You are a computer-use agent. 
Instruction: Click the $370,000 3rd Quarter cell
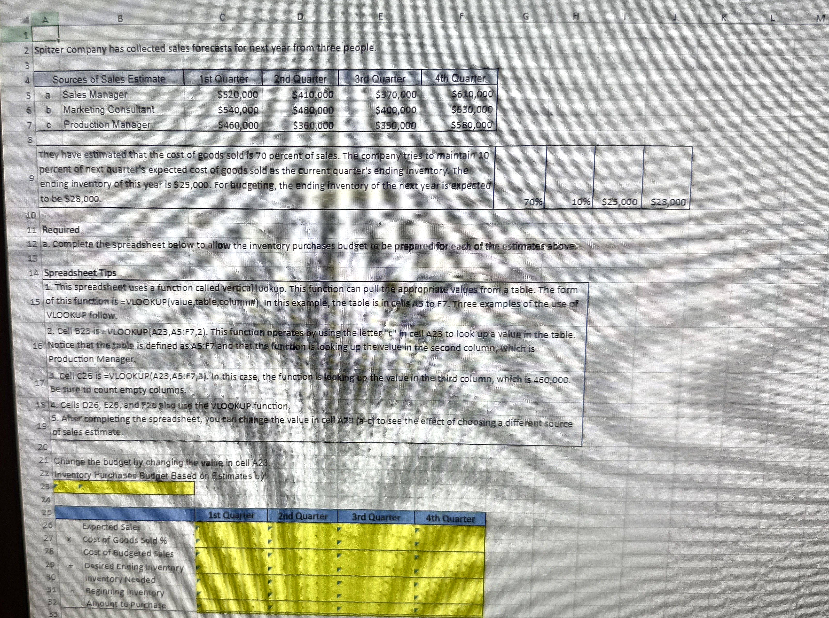point(380,95)
